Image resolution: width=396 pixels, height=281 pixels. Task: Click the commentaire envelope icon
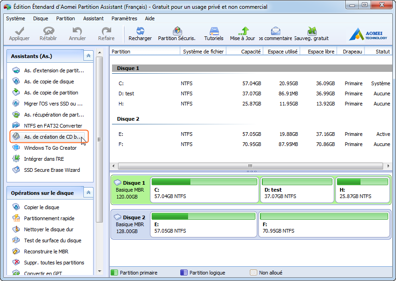[x=276, y=31]
